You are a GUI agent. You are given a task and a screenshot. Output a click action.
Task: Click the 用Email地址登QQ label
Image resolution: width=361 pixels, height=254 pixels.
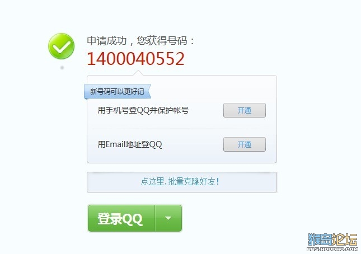(x=130, y=144)
